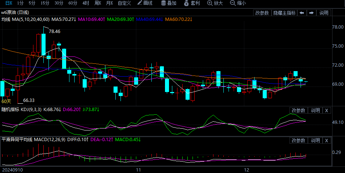Close the MACD indicator panel with X
The image size is (345, 173).
[327, 141]
